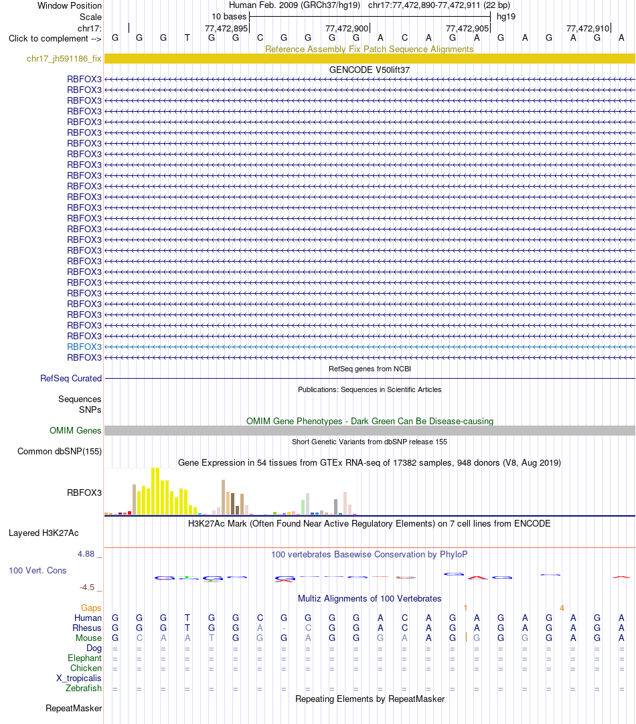Click the 'OMIM Genes' track label

(75, 431)
